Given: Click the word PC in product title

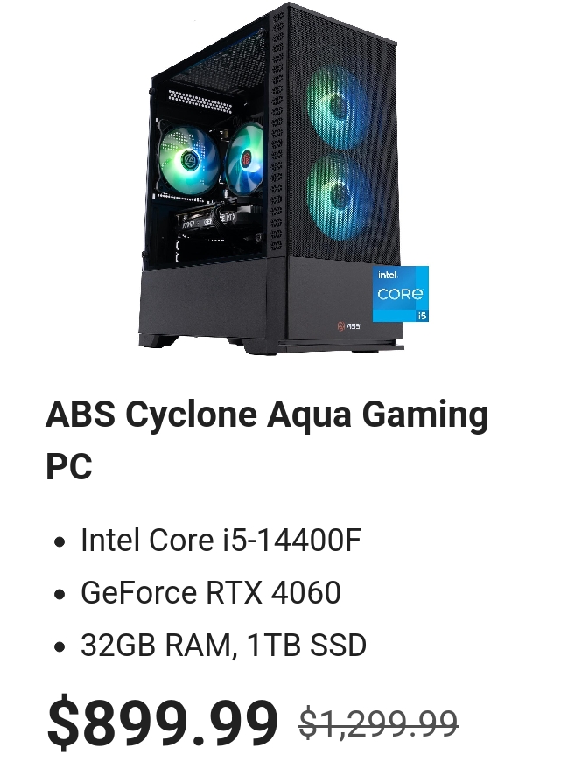Looking at the screenshot, I should (x=69, y=466).
